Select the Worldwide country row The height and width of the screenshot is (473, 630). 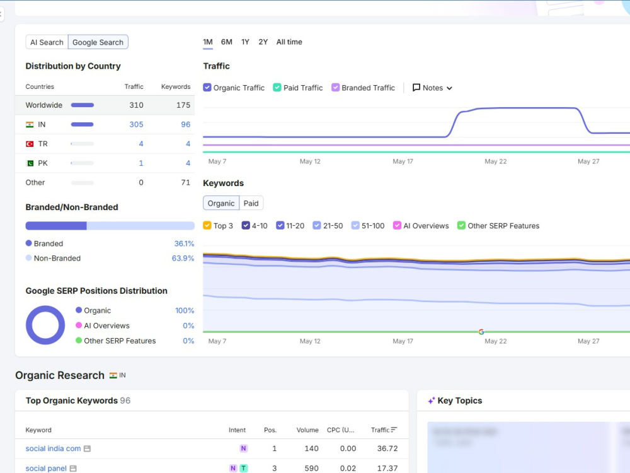point(105,105)
